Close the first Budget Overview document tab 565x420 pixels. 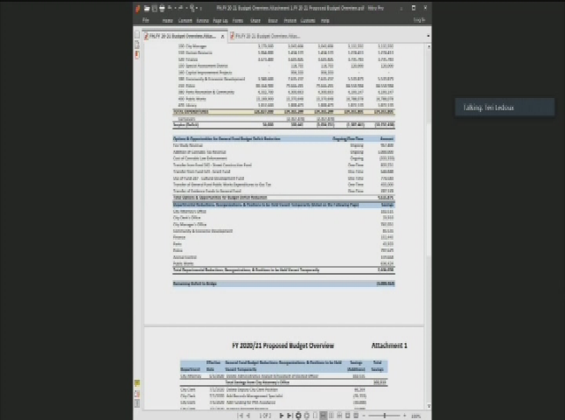click(x=222, y=37)
